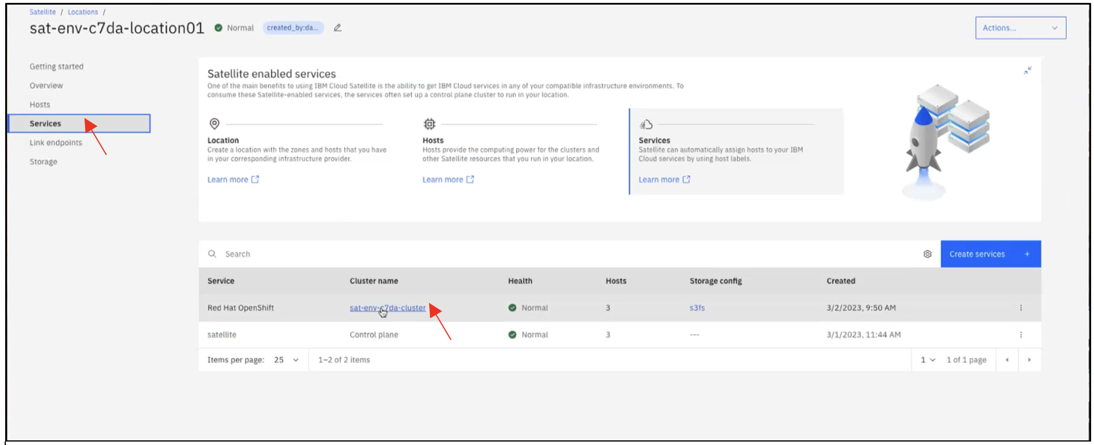Go to Satellite breadcrumb
Screen dimensions: 1094x445
[x=43, y=12]
